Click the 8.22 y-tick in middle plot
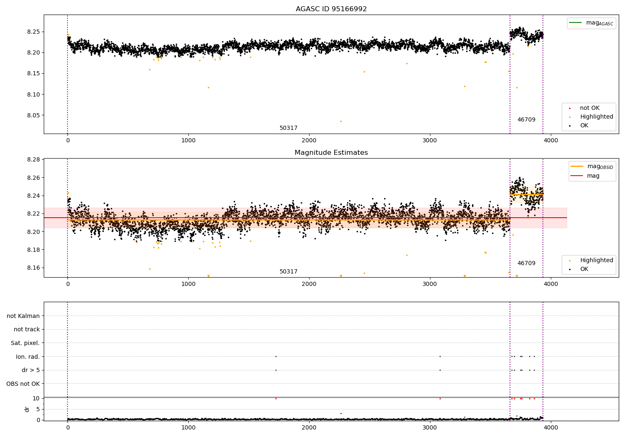The width and height of the screenshot is (625, 437). click(34, 214)
